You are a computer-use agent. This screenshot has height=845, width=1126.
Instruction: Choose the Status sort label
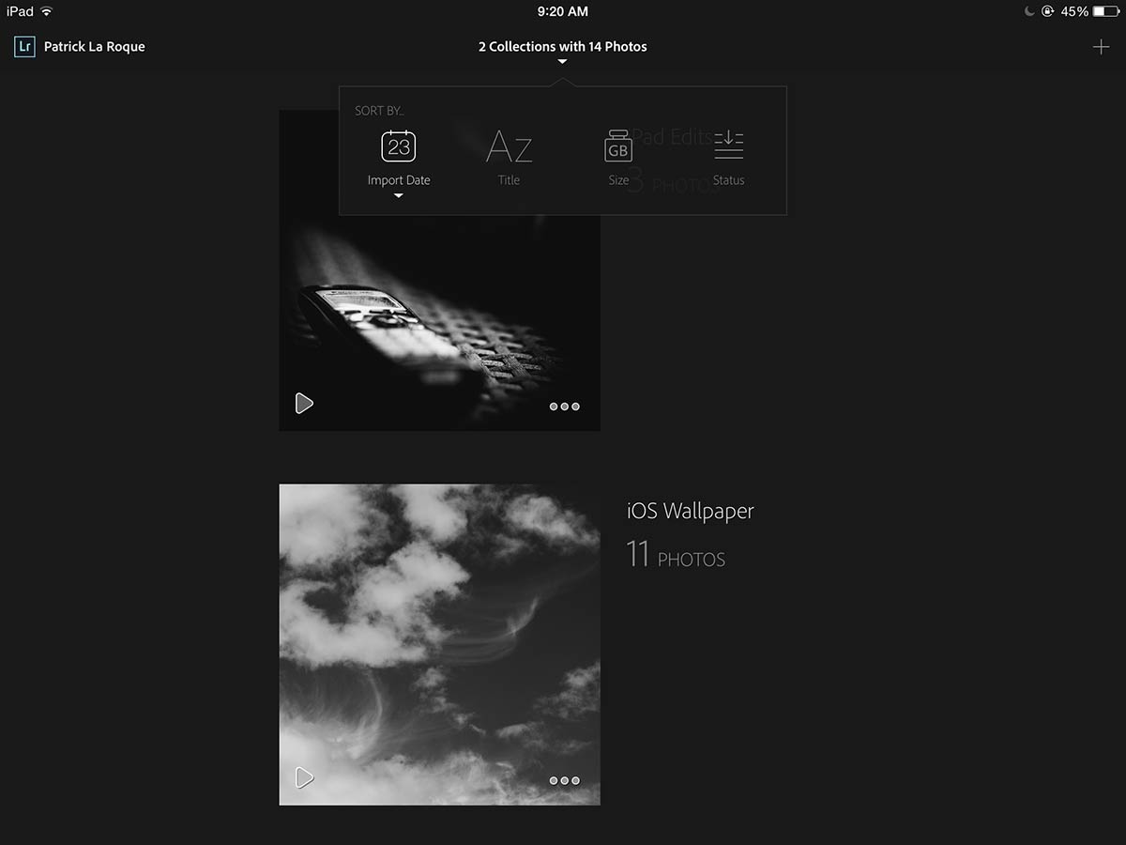click(728, 180)
